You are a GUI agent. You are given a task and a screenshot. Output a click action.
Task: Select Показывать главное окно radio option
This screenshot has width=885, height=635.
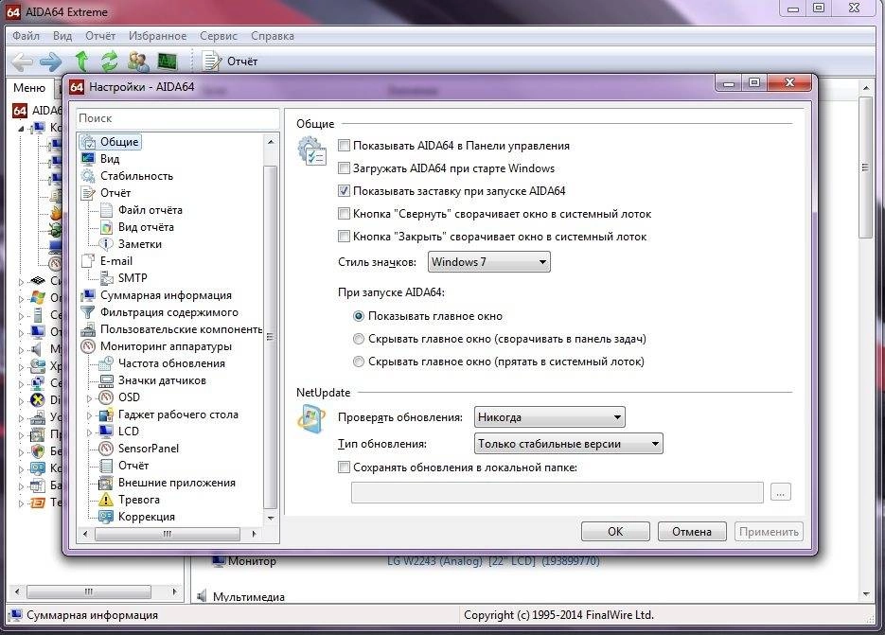pyautogui.click(x=359, y=316)
